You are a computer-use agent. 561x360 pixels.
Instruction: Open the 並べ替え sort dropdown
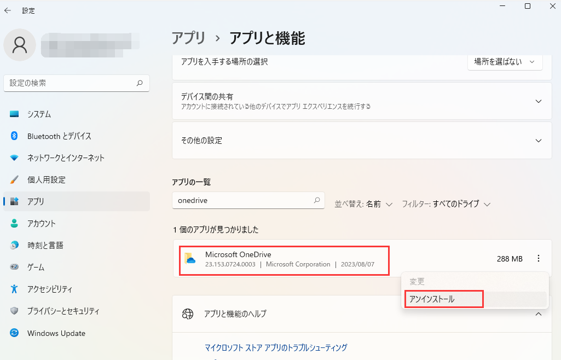(x=364, y=204)
